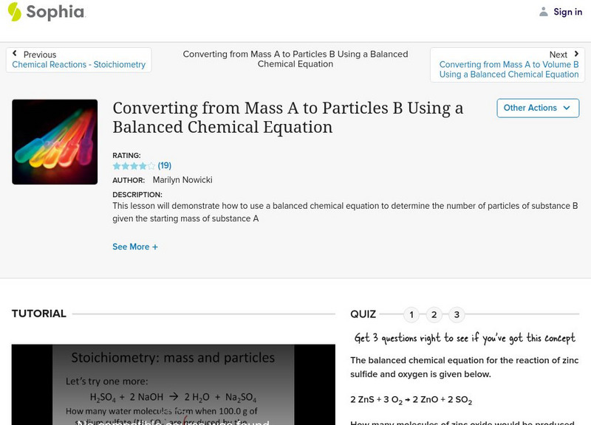Image resolution: width=591 pixels, height=425 pixels.
Task: Click the star rating icons
Action: pyautogui.click(x=134, y=166)
